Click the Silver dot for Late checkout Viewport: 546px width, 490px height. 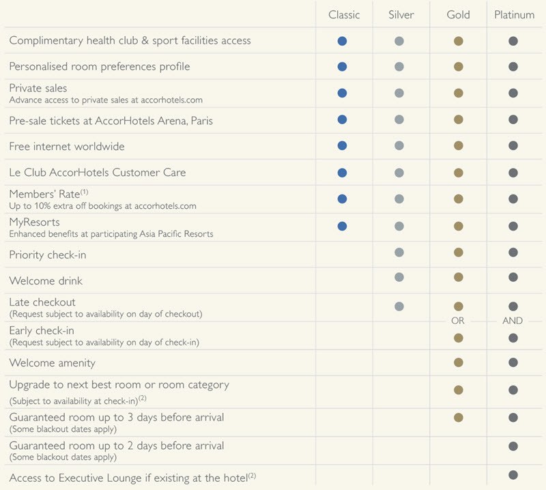[x=399, y=306]
